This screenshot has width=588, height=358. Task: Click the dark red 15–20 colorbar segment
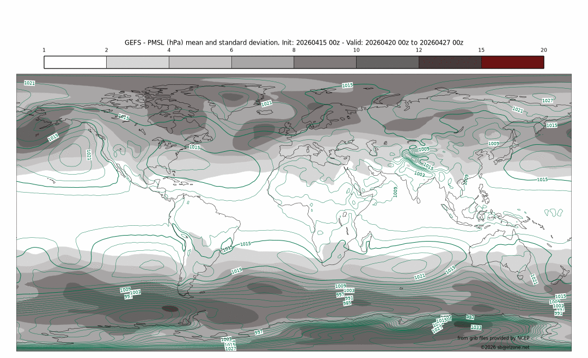[x=512, y=62]
